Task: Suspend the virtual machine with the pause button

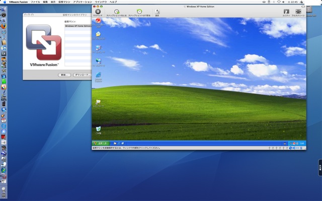Action: [x=98, y=12]
